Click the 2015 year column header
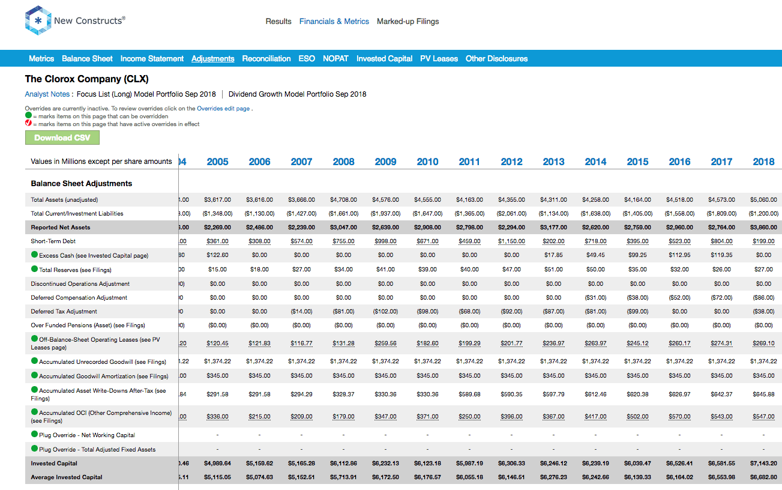Screen dimensions: 782x490 click(x=637, y=162)
